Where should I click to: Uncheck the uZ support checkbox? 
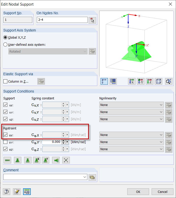coord(5,119)
